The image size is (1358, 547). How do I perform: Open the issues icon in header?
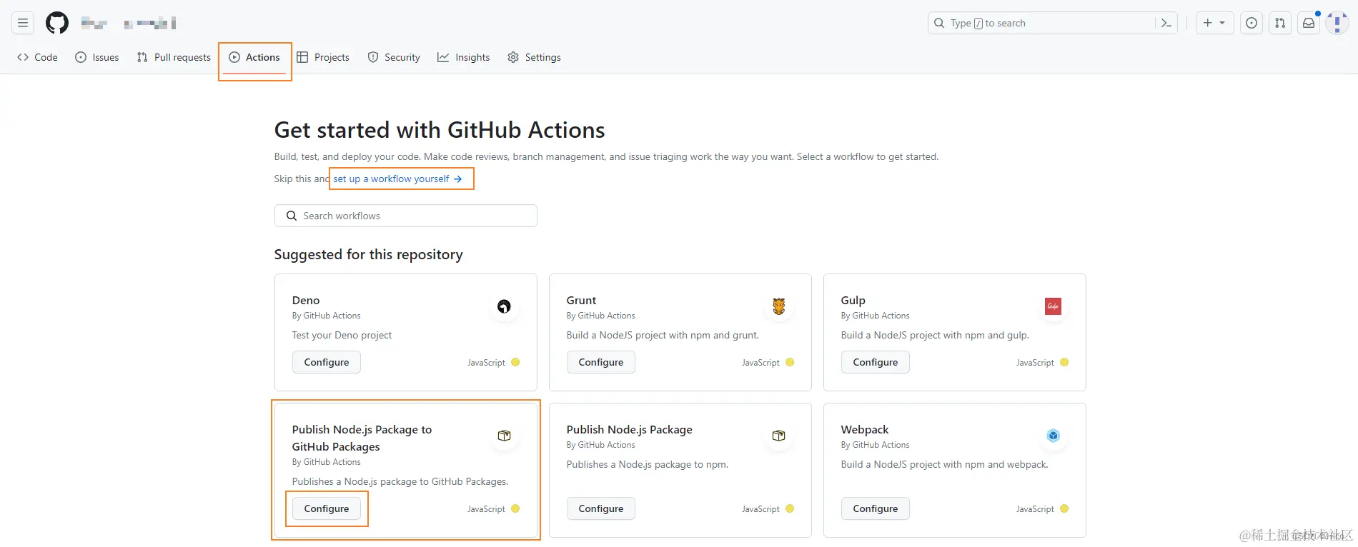point(1252,23)
